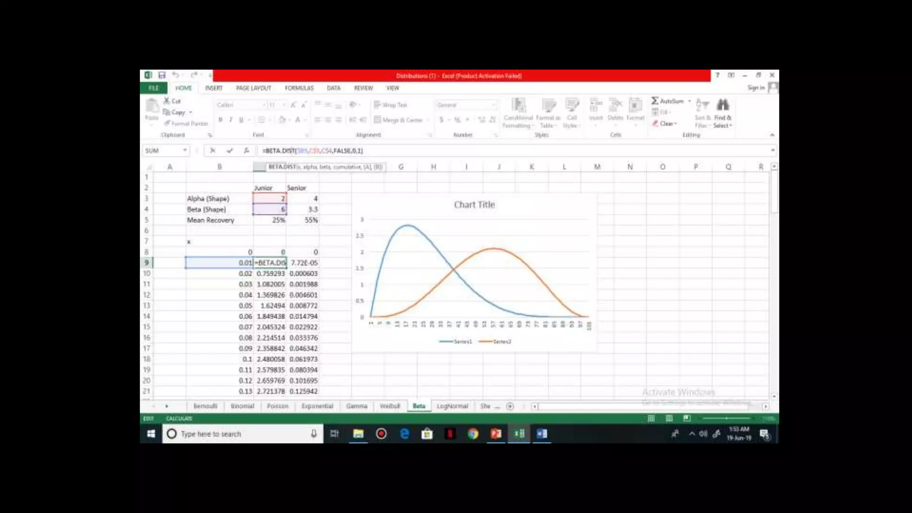Click the Save icon in quick access toolbar

tap(162, 75)
